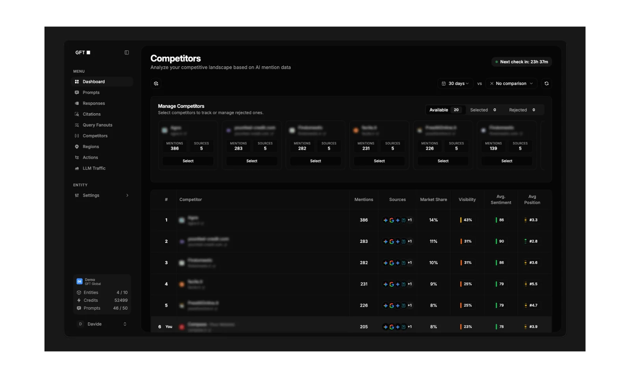Viewport: 630px width, 378px height.
Task: Open the Davide user account switcher
Action: point(102,324)
